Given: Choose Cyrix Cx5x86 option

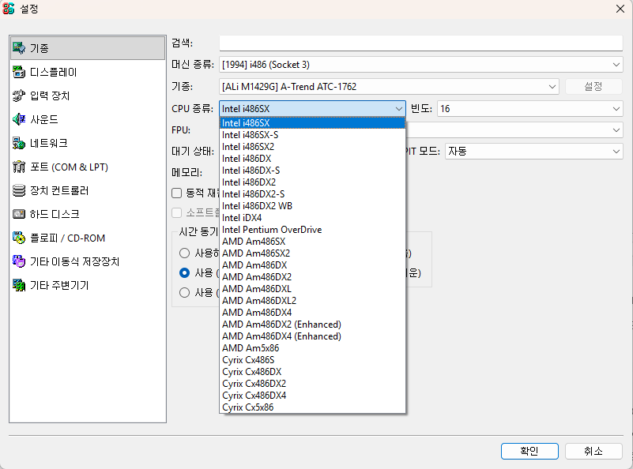Looking at the screenshot, I should pos(312,407).
